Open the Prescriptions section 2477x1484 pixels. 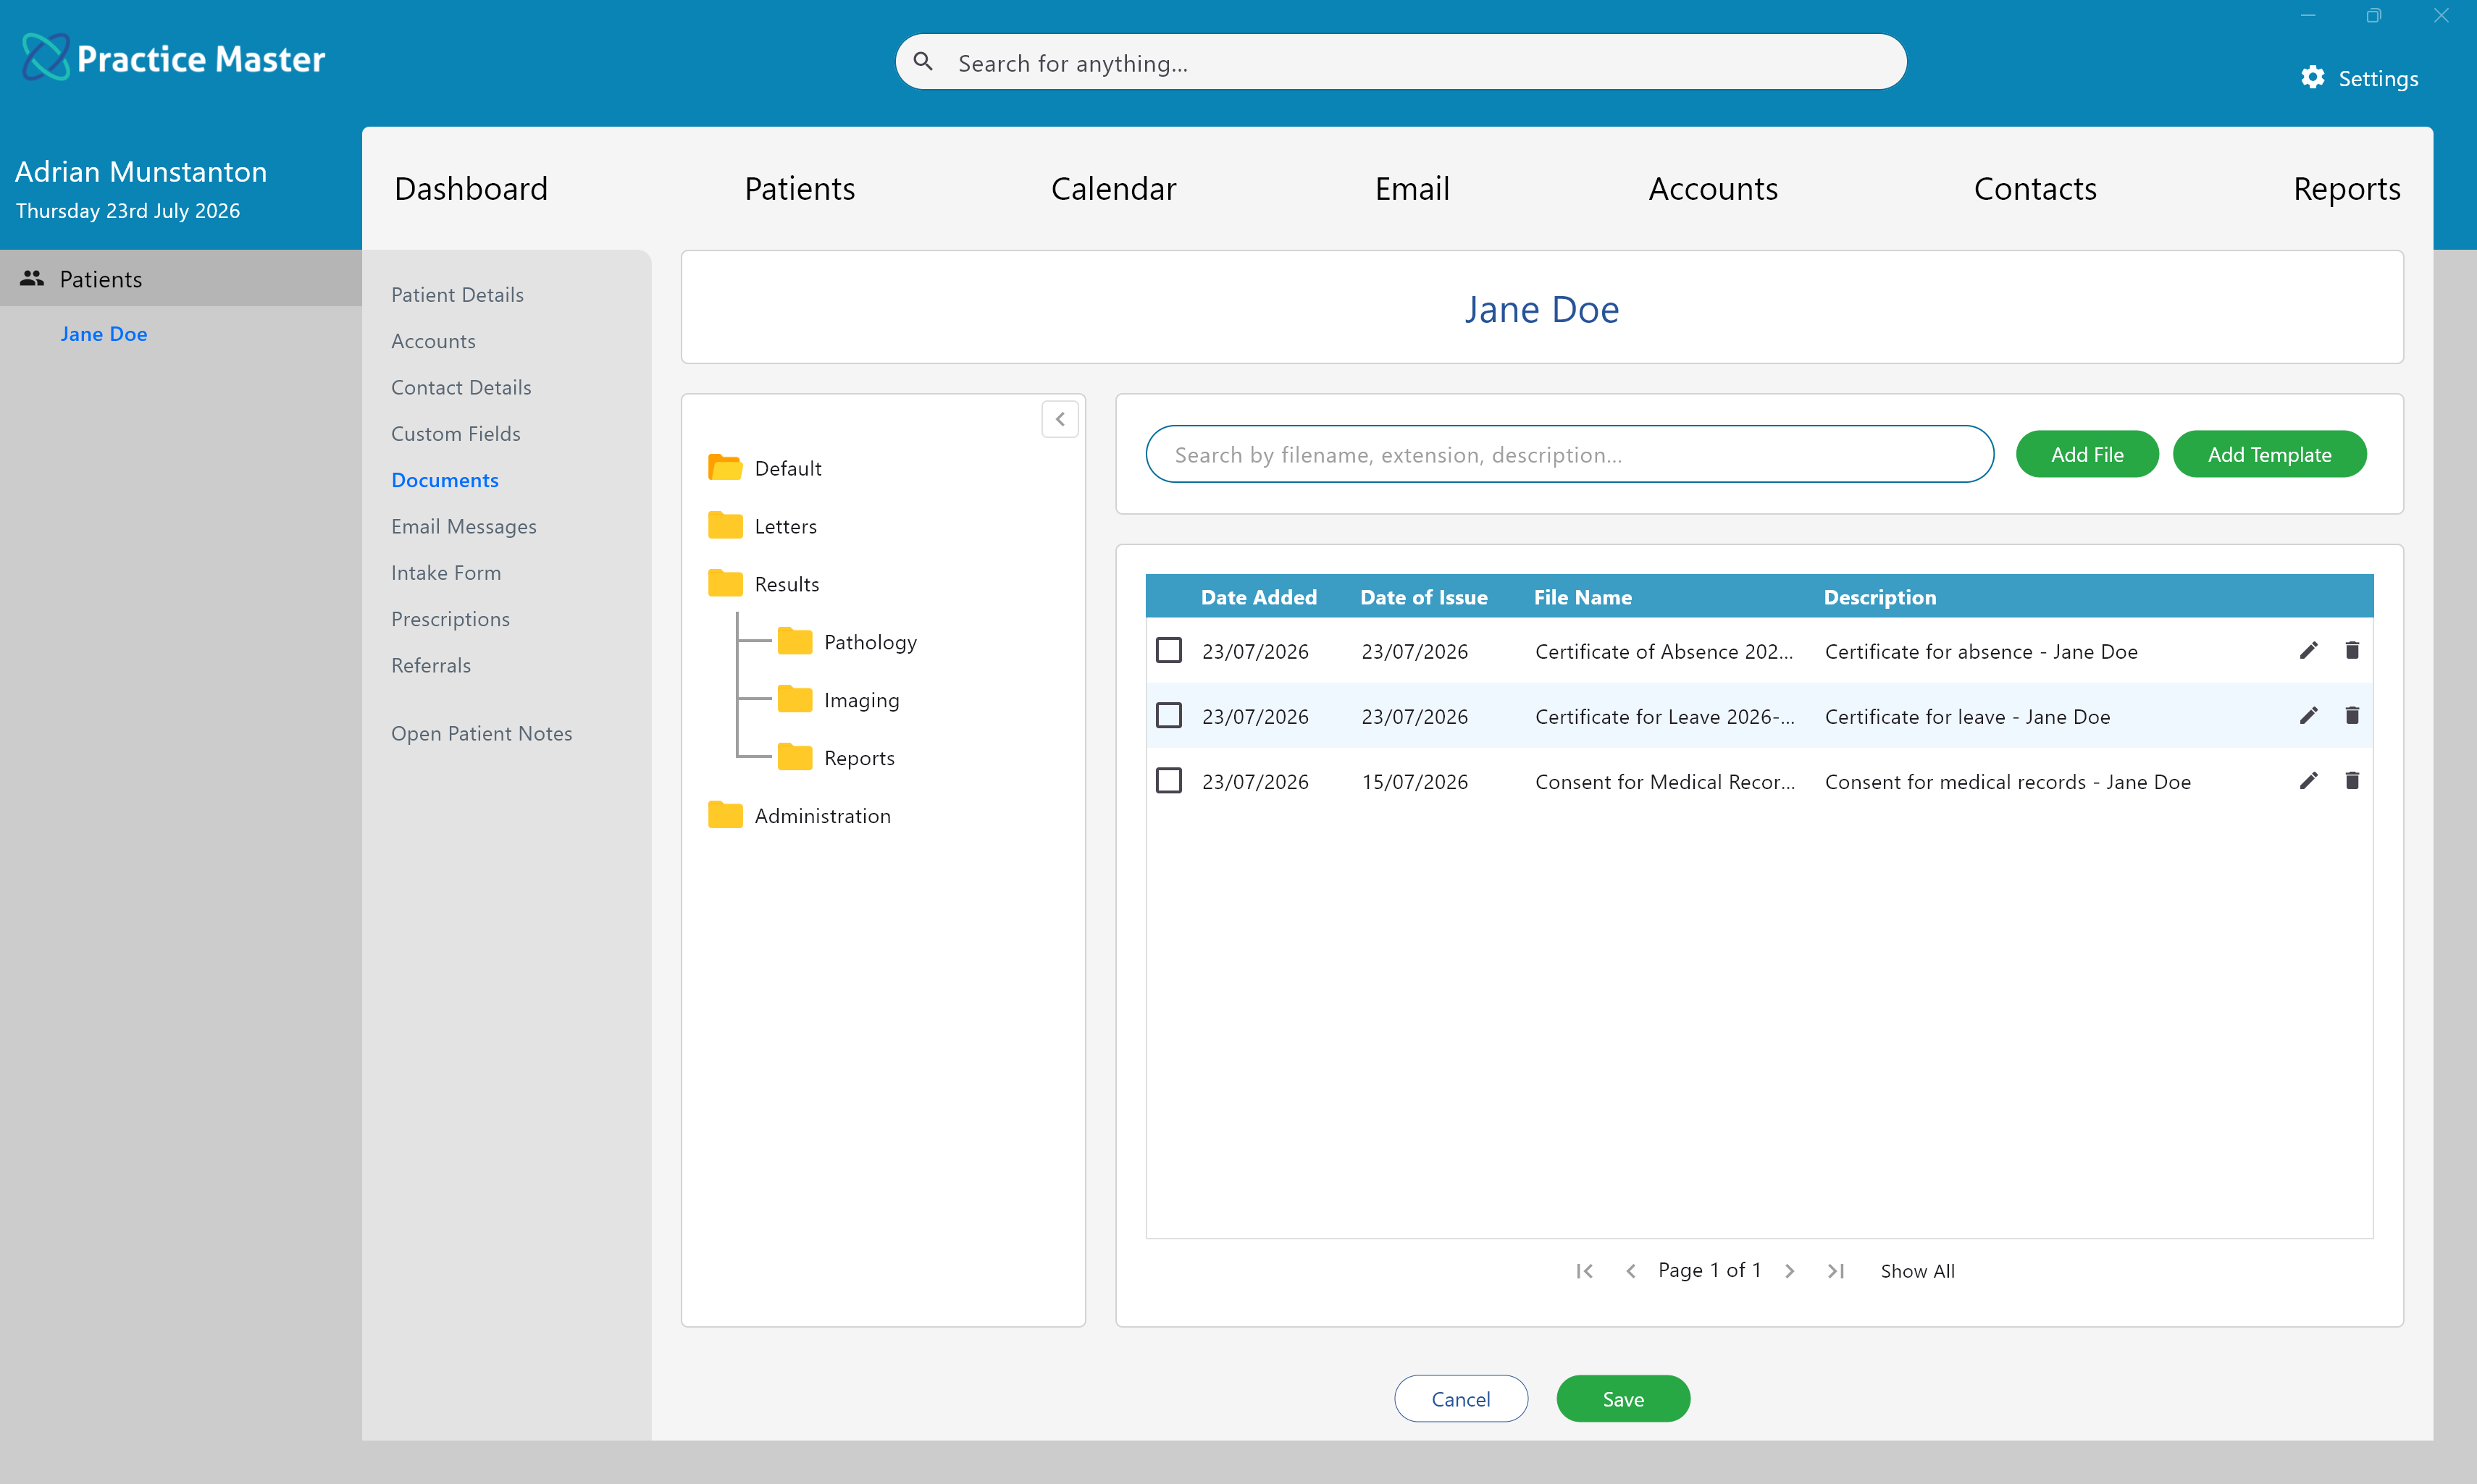pyautogui.click(x=450, y=619)
